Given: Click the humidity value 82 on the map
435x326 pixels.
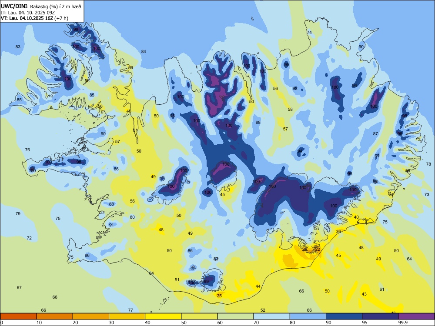Looking at the screenshot, I should click(216, 259).
